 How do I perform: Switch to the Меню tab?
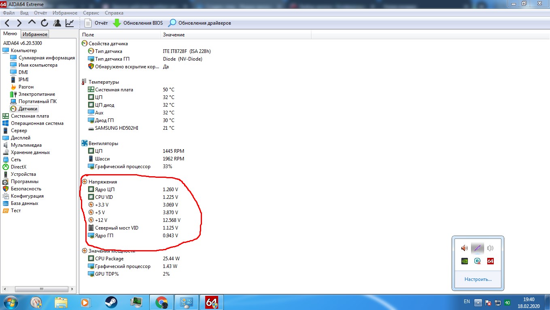(x=10, y=34)
